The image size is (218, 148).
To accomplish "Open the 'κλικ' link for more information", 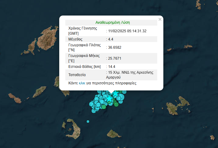I will (82, 83).
